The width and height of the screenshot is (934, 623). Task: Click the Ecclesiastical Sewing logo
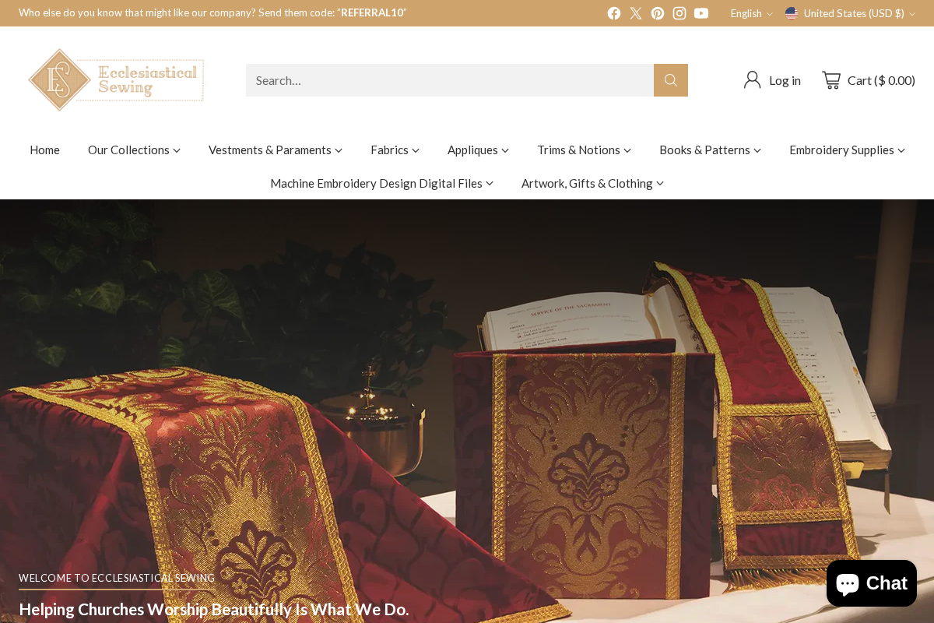point(116,79)
